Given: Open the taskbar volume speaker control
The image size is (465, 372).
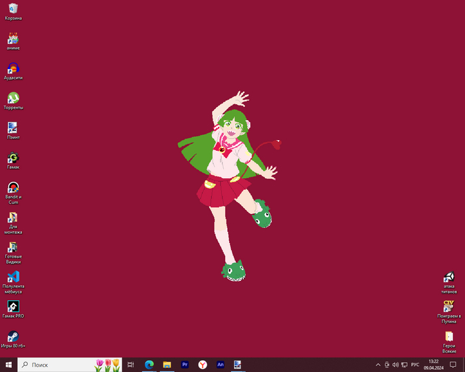Looking at the screenshot, I should (x=395, y=365).
